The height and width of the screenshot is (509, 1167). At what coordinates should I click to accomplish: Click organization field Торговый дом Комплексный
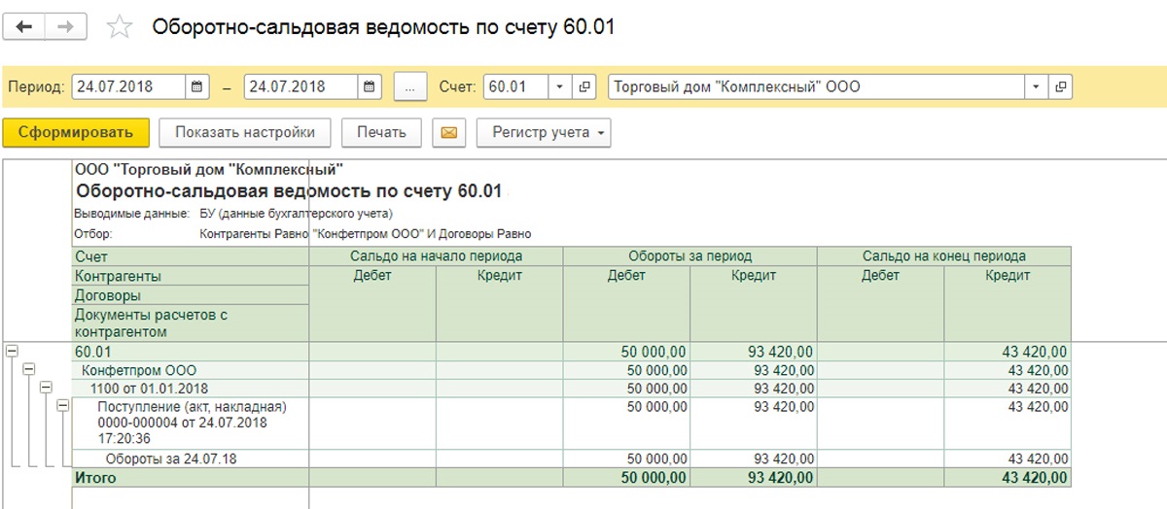click(816, 86)
